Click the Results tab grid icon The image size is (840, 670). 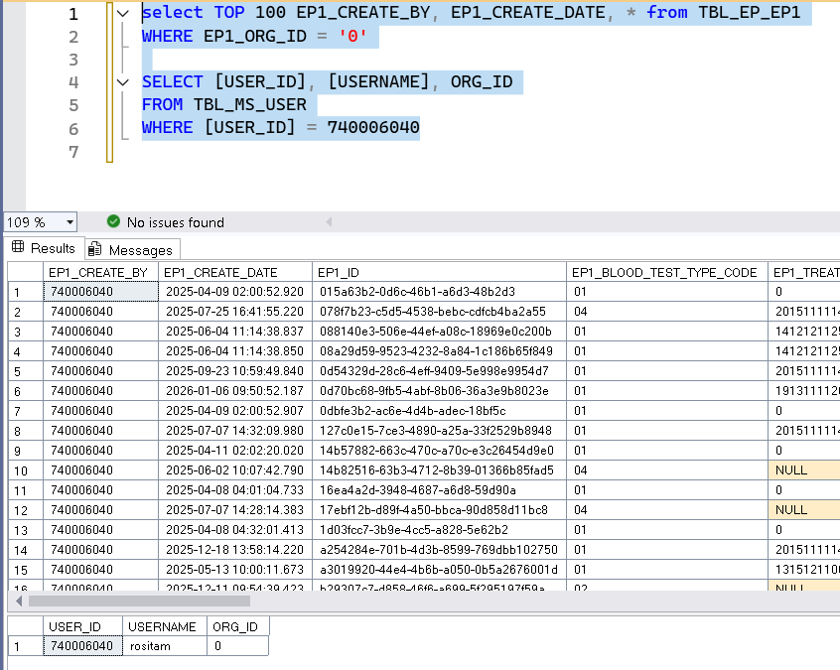tap(18, 248)
